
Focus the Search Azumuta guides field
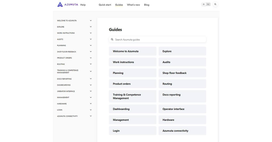coord(158,39)
